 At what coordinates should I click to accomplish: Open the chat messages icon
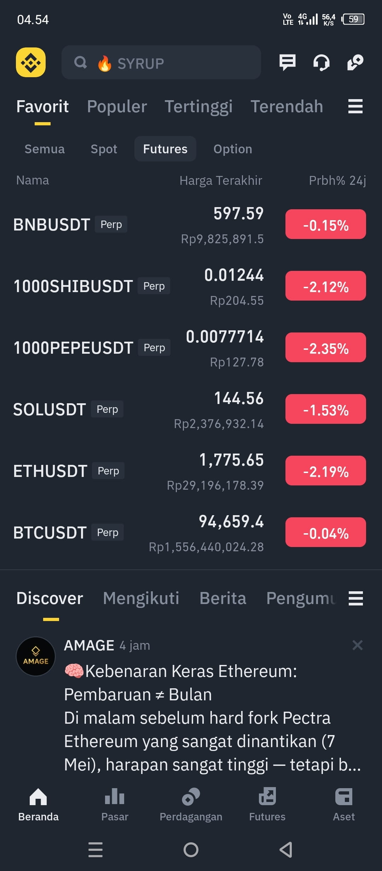point(287,62)
